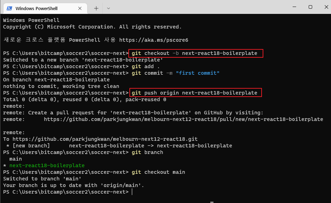The height and width of the screenshot is (203, 331).
Task: Place cursor at the last empty prompt
Action: (x=132, y=192)
